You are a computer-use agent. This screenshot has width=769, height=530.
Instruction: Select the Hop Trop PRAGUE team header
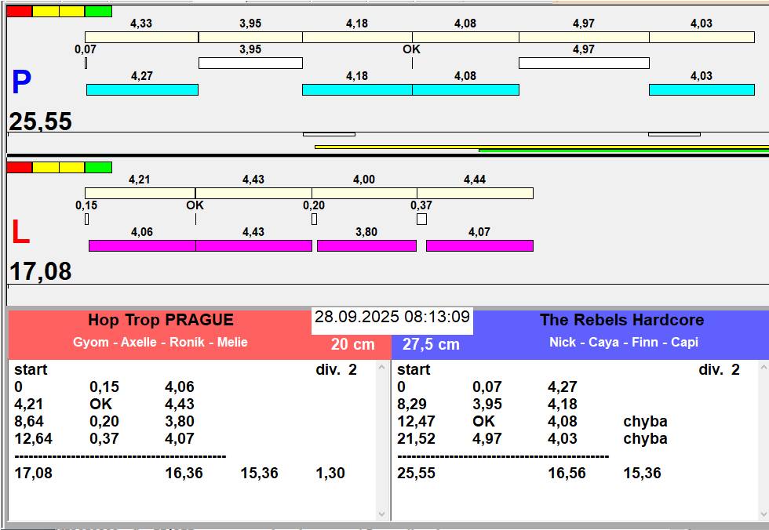(160, 320)
